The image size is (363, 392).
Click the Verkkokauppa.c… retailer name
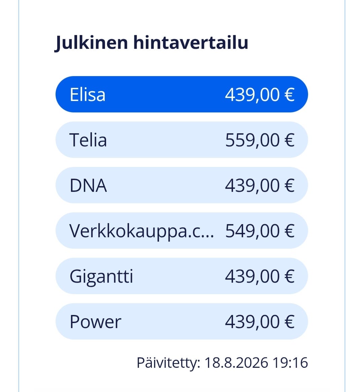coord(142,231)
